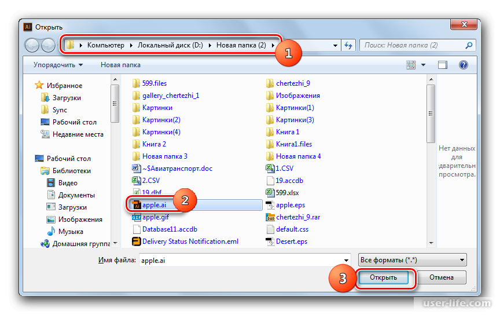
Task: Expand the address bar history dropdown arrow
Action: point(335,46)
